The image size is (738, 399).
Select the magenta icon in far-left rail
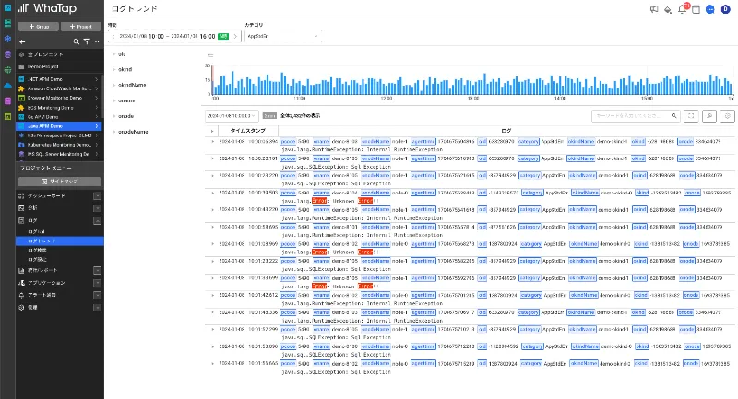(7, 101)
